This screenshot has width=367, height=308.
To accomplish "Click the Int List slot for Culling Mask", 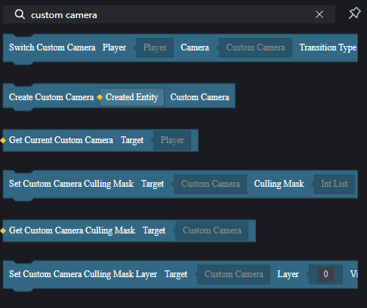I will tap(335, 184).
